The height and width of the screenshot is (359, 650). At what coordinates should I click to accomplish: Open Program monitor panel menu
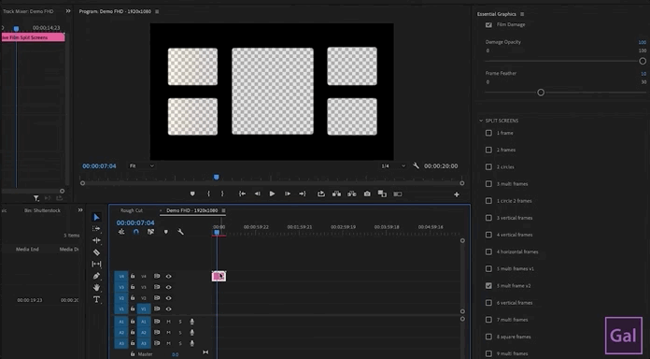(157, 11)
